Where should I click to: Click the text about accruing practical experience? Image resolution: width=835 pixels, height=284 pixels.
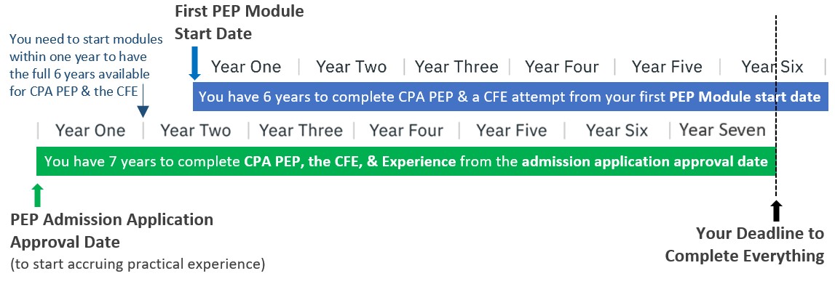(x=138, y=264)
